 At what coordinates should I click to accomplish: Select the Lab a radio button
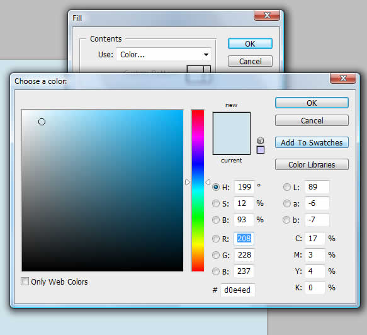[286, 203]
